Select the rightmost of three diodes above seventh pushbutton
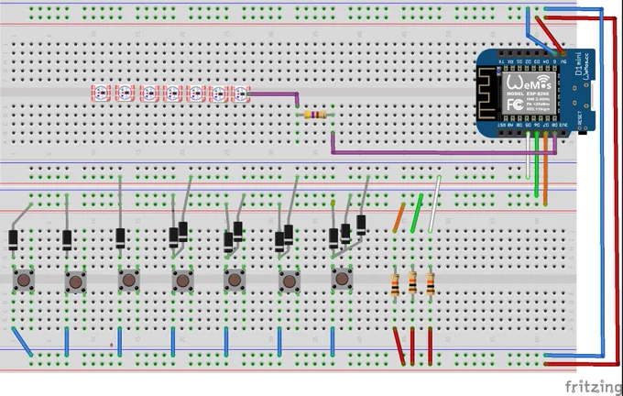This screenshot has height=396, width=623. [x=361, y=225]
